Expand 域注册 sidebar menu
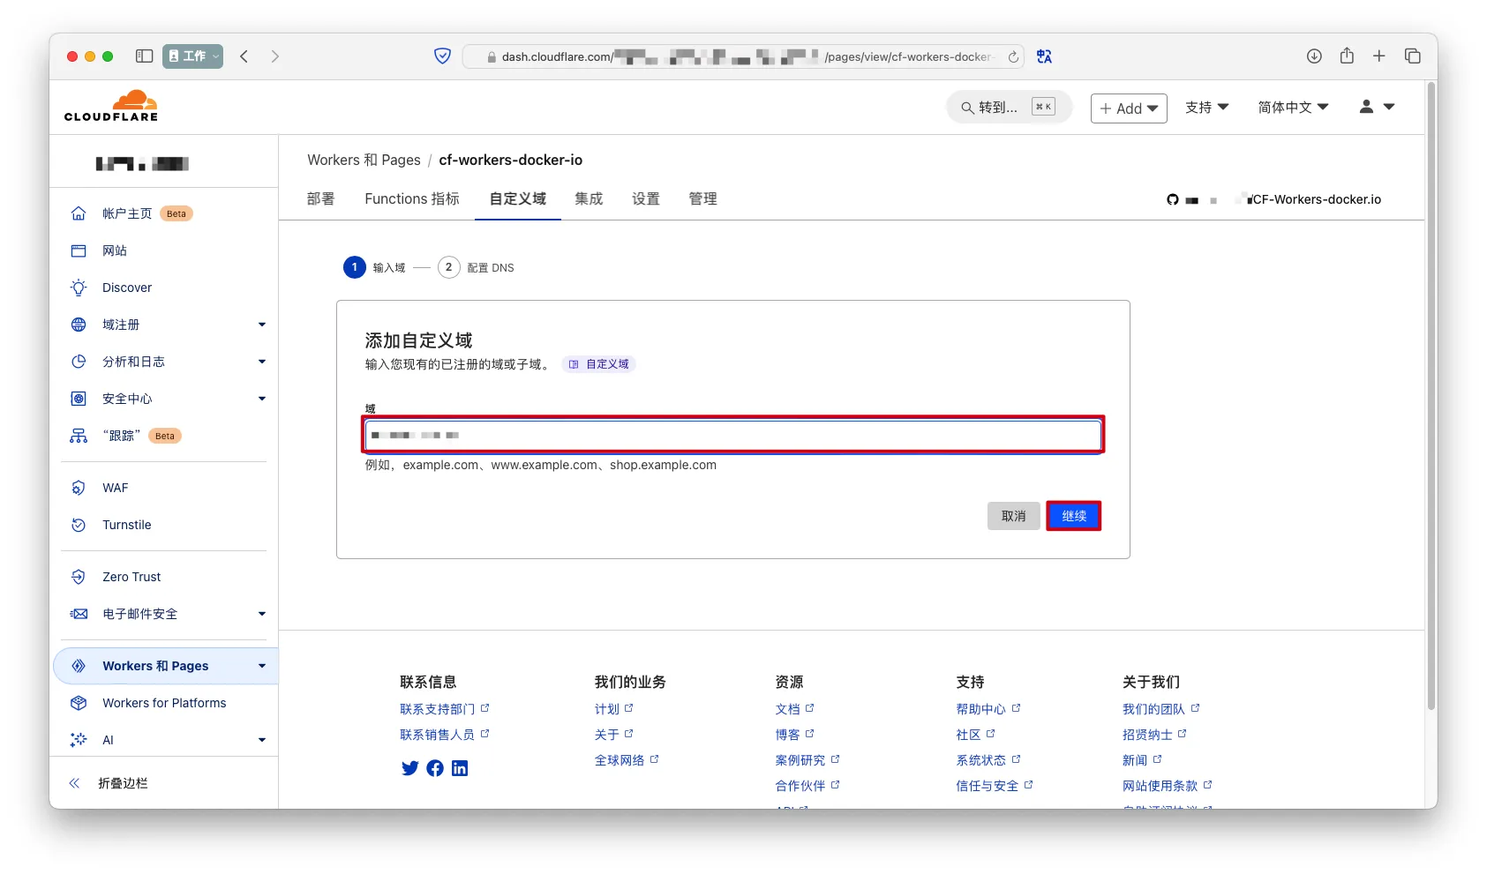Viewport: 1487px width, 874px height. pyautogui.click(x=262, y=325)
